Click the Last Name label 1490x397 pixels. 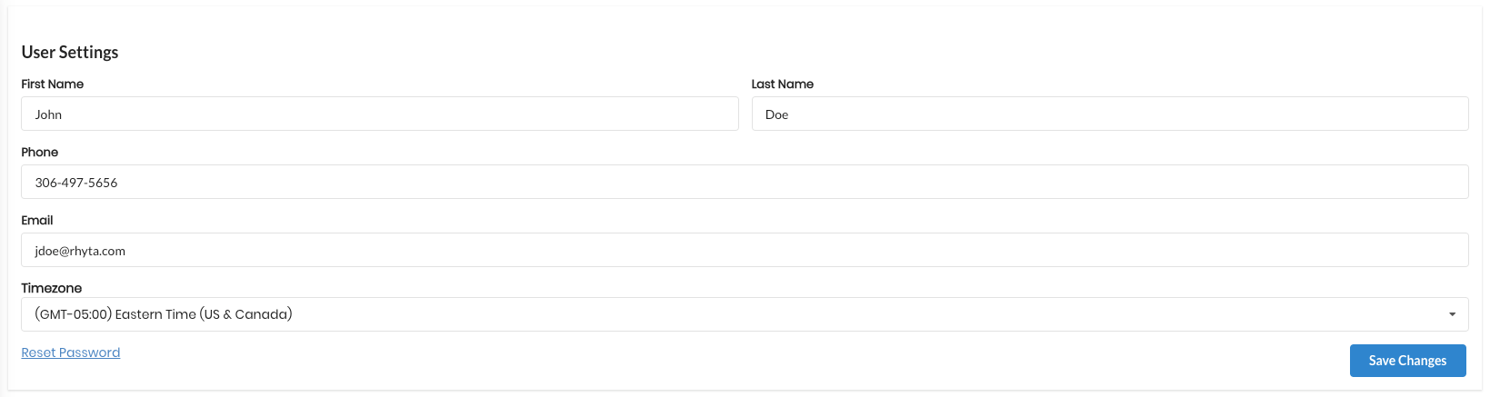click(x=783, y=84)
